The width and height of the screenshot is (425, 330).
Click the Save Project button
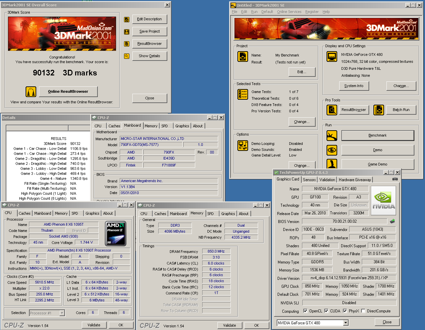point(150,32)
